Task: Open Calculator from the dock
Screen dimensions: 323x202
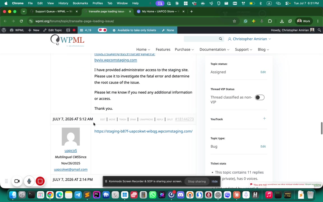Action: 143,195
